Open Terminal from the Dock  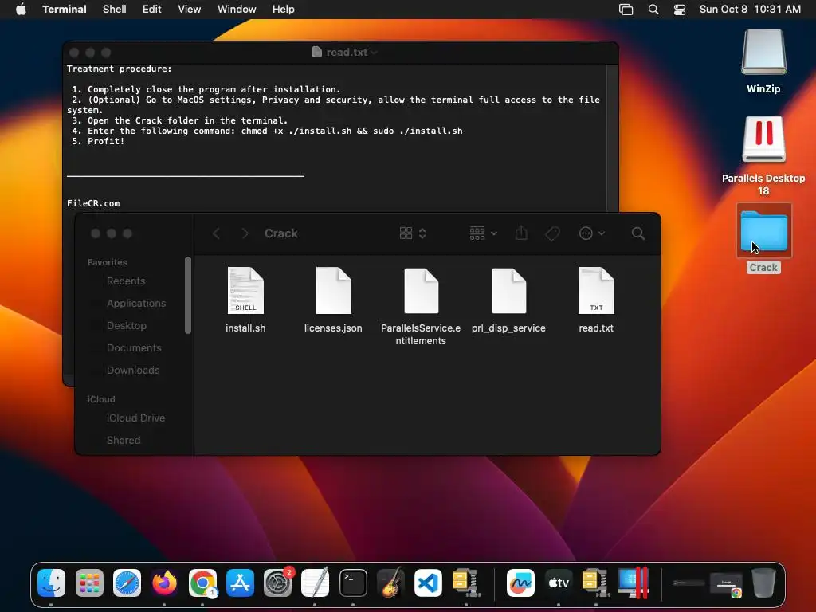click(x=353, y=583)
